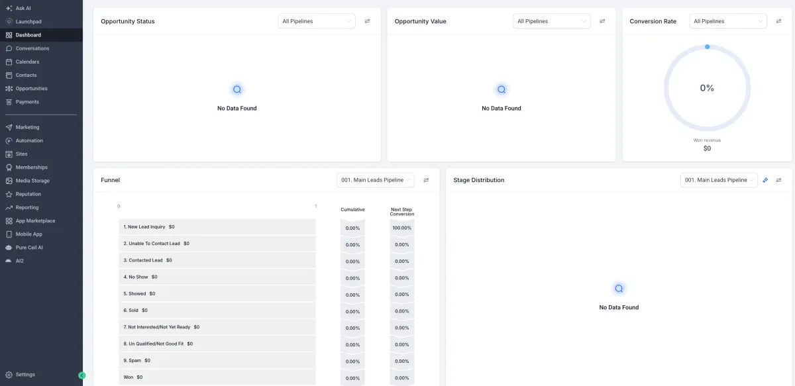Open Stage Distribution Main Leads Pipeline dropdown
This screenshot has width=795, height=386.
719,180
